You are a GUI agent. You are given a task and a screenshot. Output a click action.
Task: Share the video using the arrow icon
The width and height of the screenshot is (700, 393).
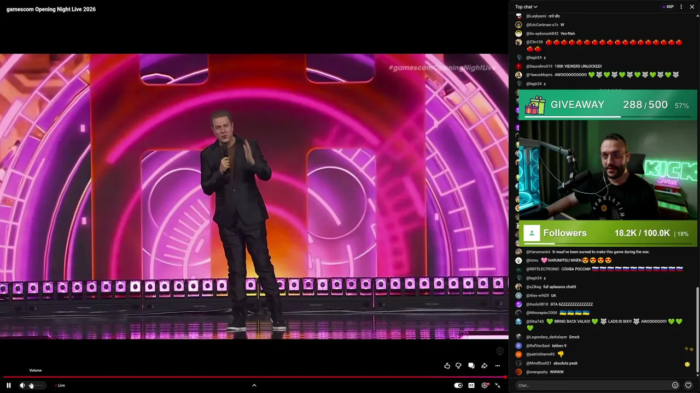(485, 366)
